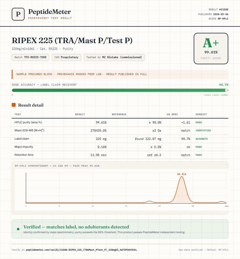The image size is (240, 259).
Task: Select the Mass (ESI-MS [M+H]) row label
Action: [x=29, y=130]
